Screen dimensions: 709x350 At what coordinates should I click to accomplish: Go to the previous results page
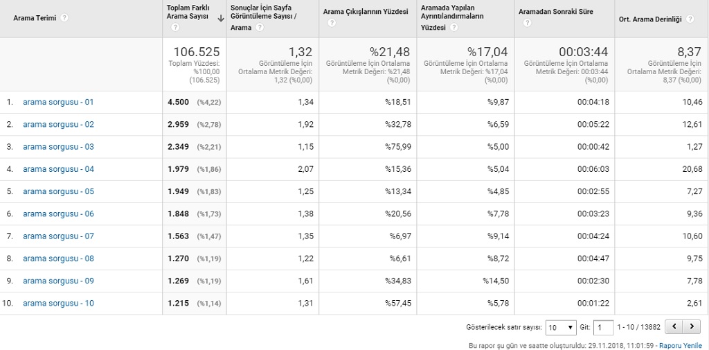(674, 326)
